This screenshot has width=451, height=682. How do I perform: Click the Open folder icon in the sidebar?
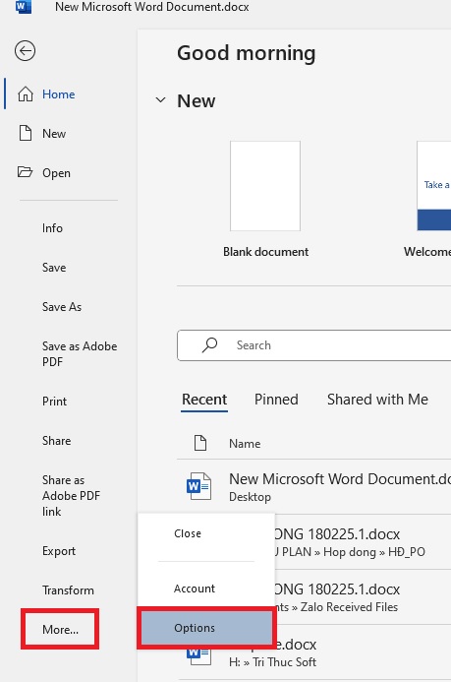pos(25,172)
